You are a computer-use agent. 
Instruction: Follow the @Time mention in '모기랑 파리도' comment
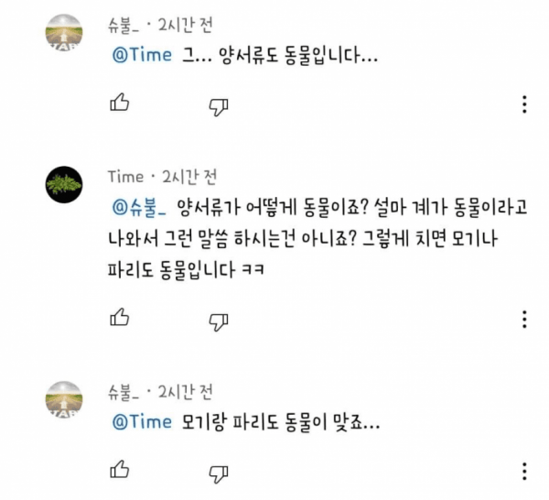click(x=142, y=421)
